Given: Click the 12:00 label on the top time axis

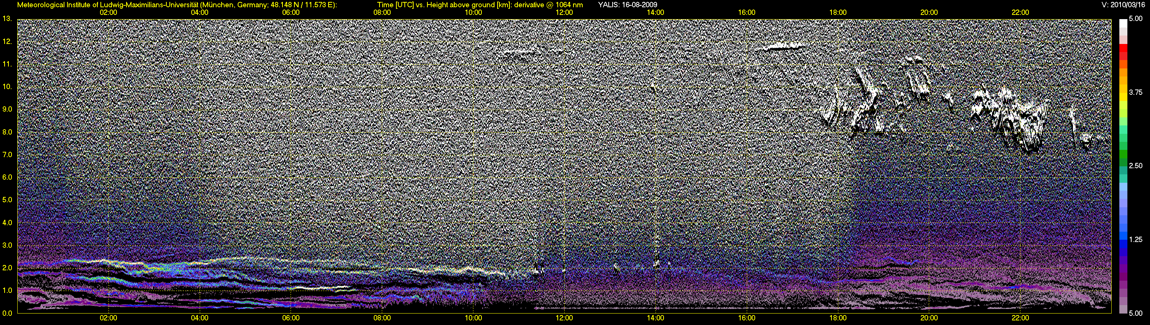Looking at the screenshot, I should point(564,13).
